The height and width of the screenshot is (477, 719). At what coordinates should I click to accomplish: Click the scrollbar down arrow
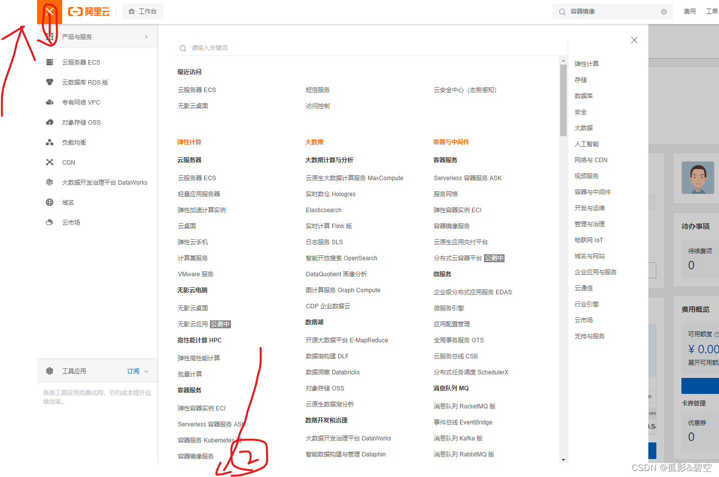563,459
